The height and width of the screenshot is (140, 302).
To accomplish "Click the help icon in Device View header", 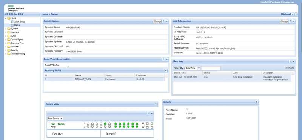I will [156, 104].
